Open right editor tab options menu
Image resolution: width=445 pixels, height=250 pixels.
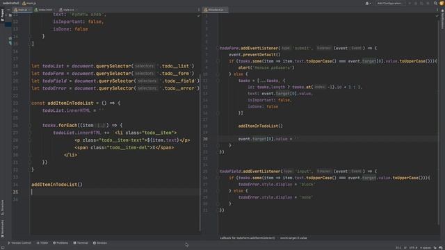[x=437, y=10]
